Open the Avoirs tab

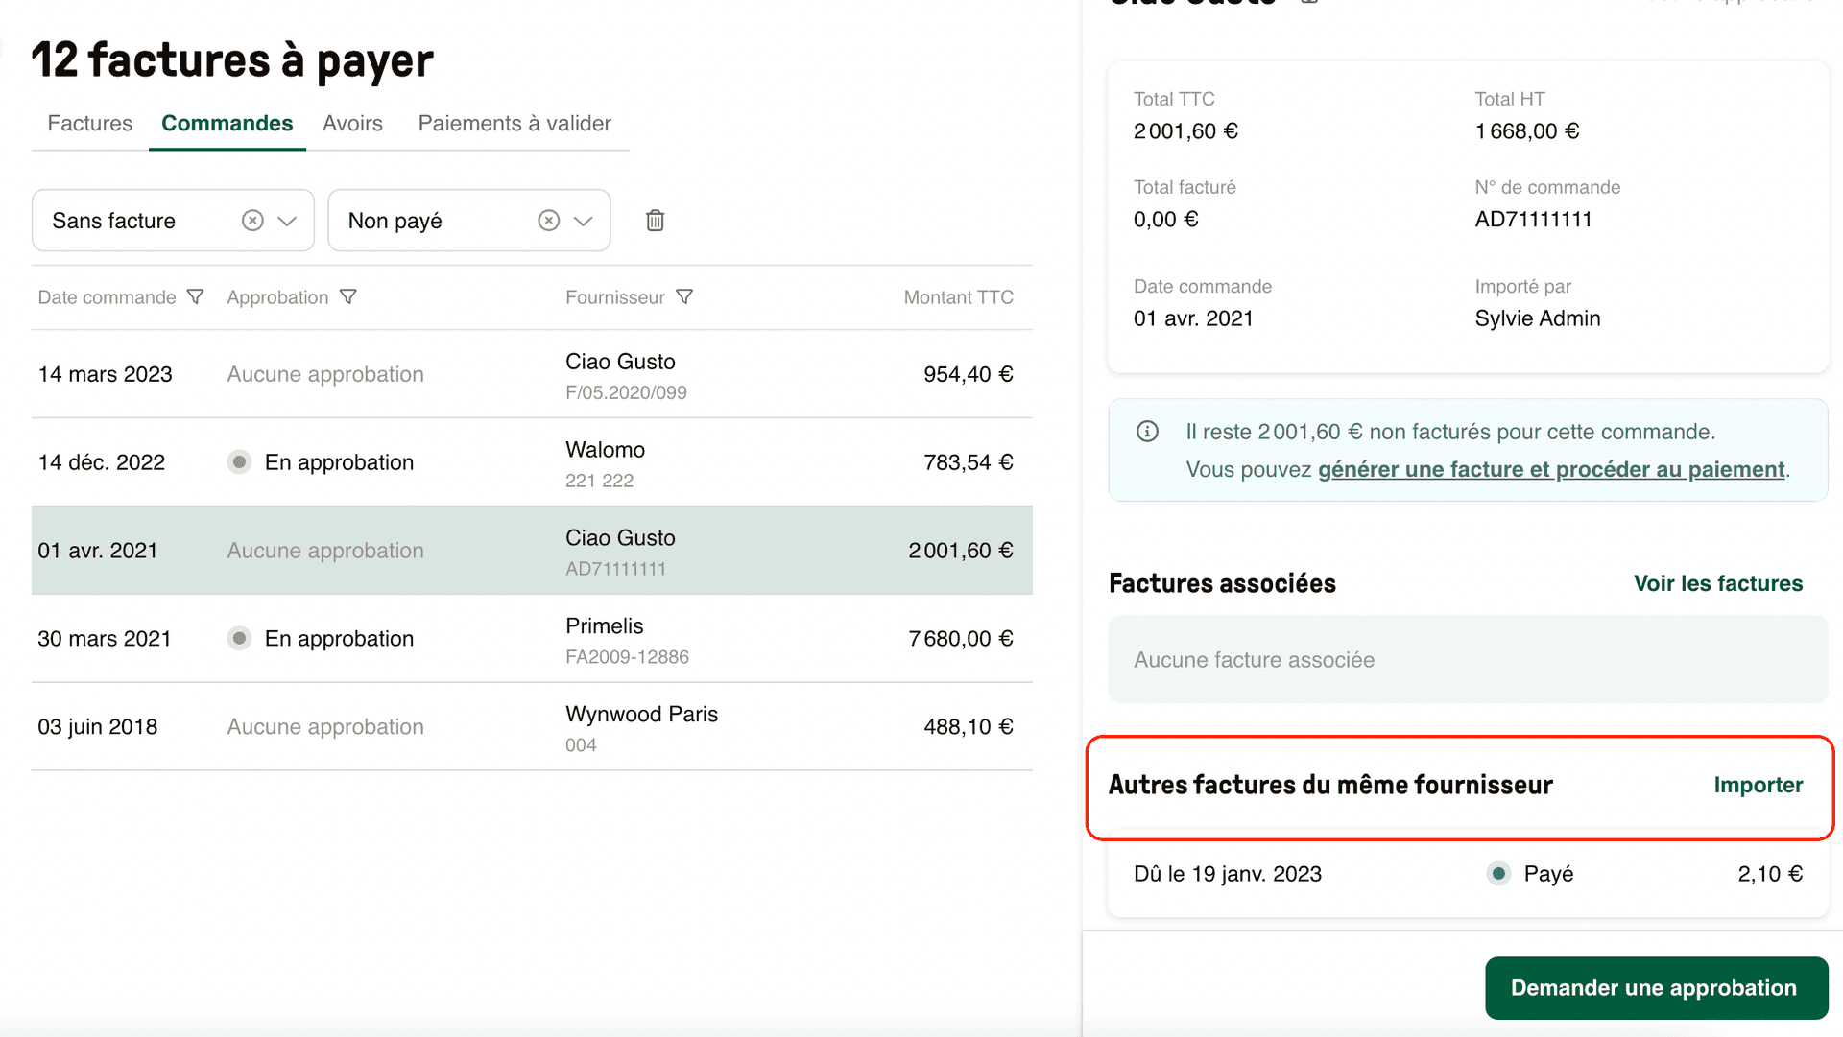(352, 124)
